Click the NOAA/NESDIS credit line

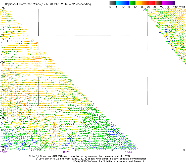(x=109, y=161)
